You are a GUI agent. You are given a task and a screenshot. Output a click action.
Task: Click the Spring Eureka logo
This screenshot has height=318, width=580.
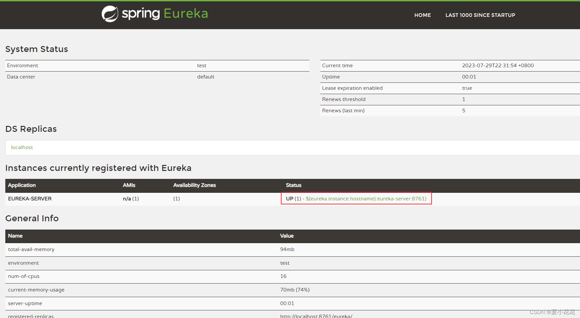click(155, 14)
